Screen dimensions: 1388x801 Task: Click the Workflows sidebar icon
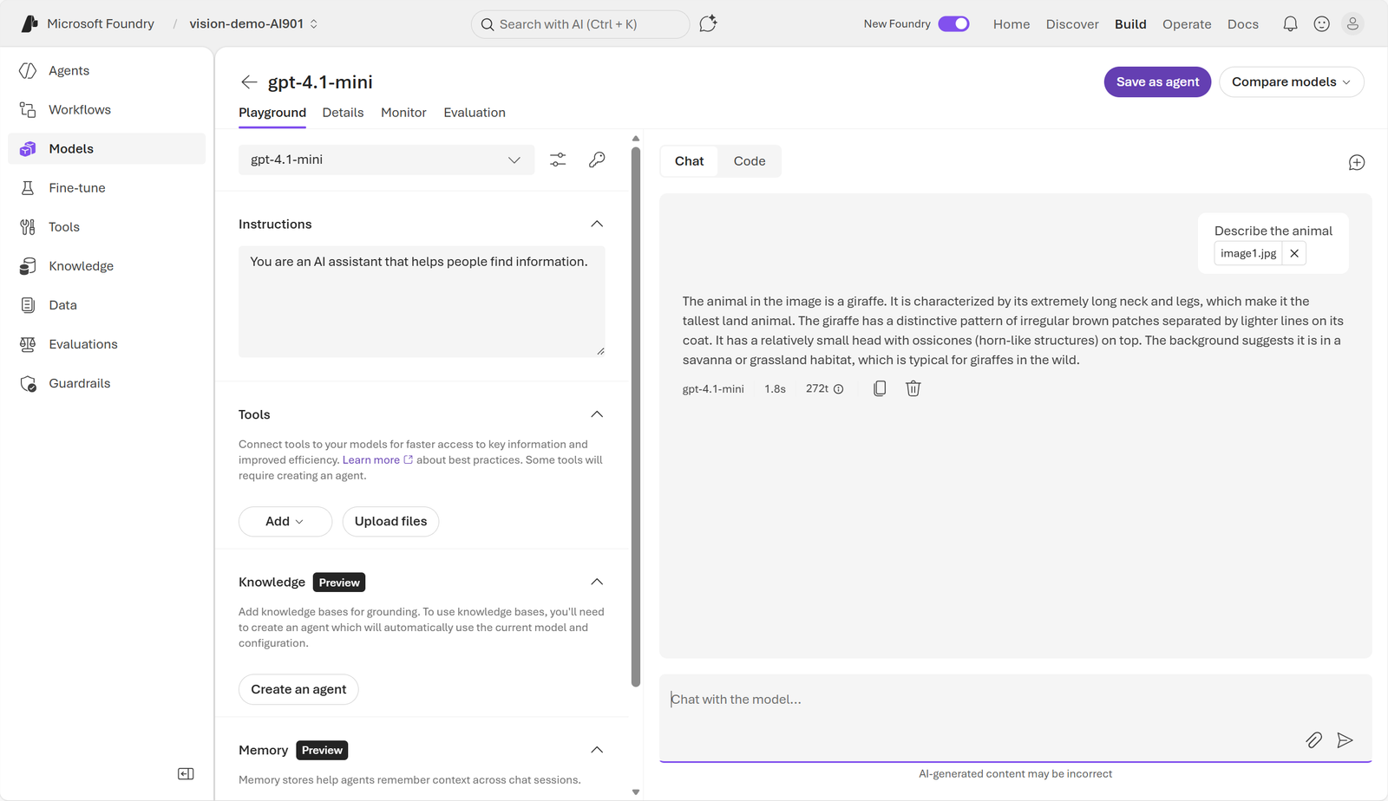click(x=28, y=110)
